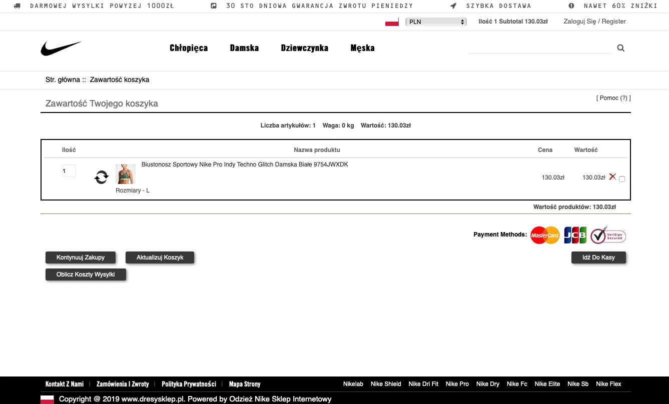Open the Damska menu

(244, 48)
